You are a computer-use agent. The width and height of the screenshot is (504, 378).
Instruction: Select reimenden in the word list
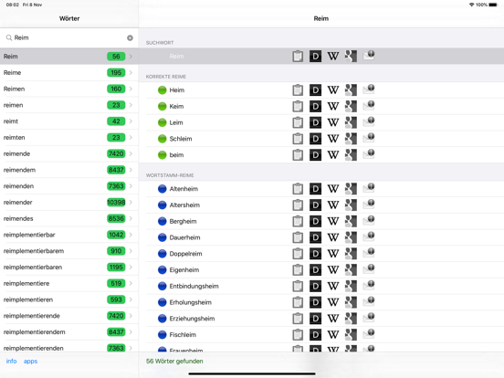click(69, 186)
